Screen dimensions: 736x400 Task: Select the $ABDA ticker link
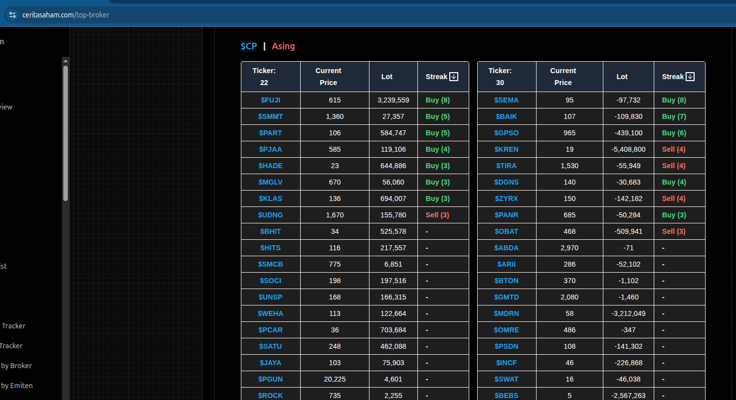(x=506, y=248)
